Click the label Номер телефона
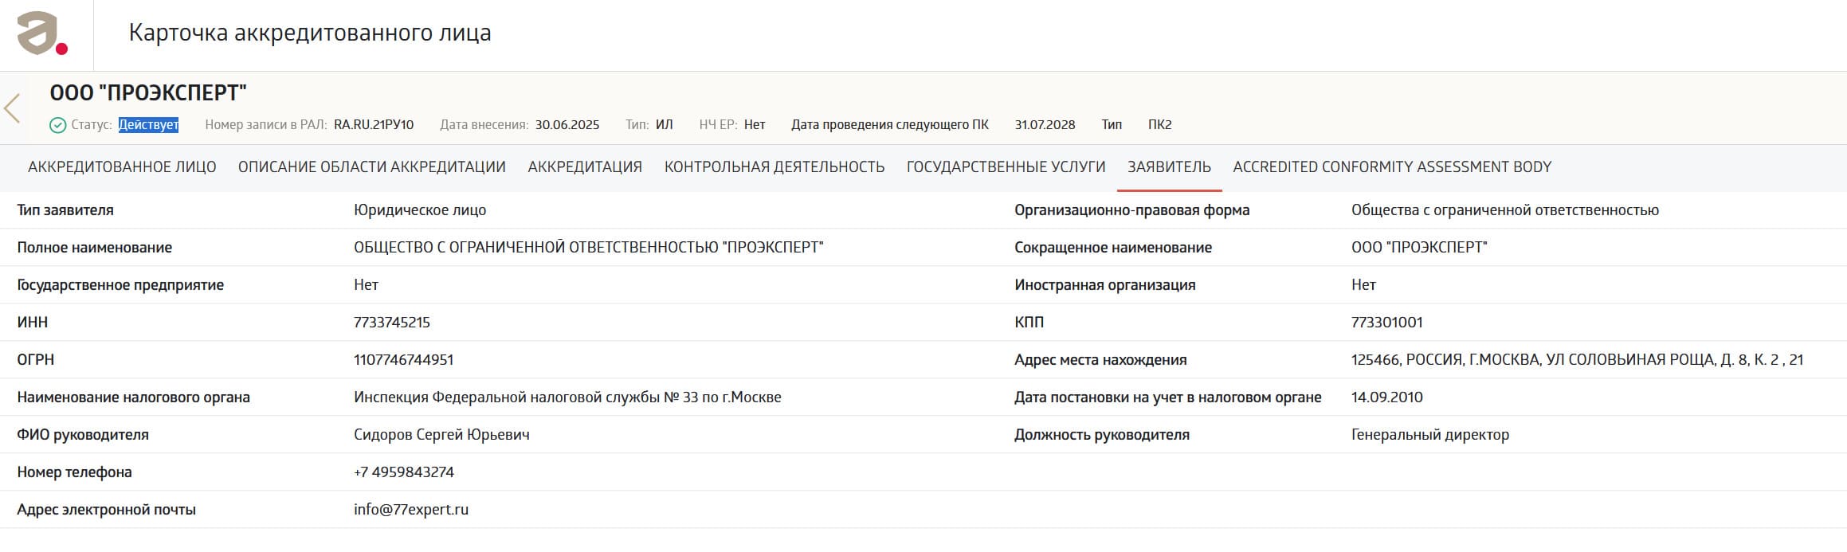 (x=74, y=472)
